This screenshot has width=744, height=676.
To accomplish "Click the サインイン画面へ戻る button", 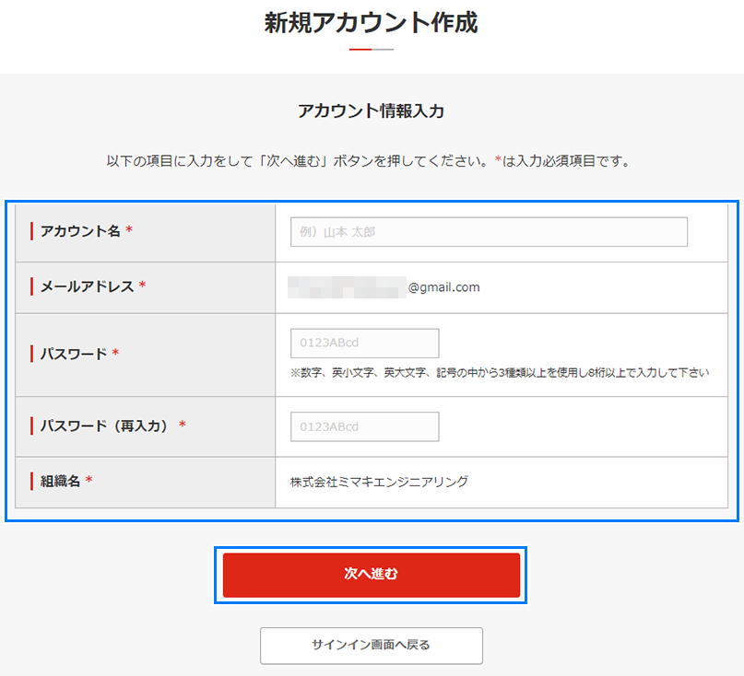I will (372, 646).
